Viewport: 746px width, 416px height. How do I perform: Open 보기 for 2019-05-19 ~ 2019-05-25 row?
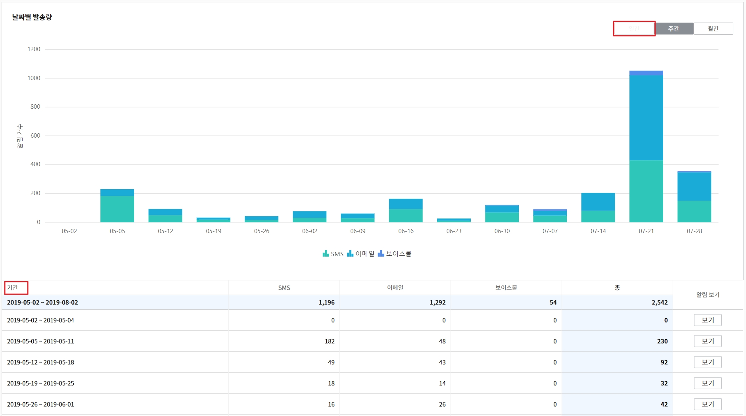708,383
